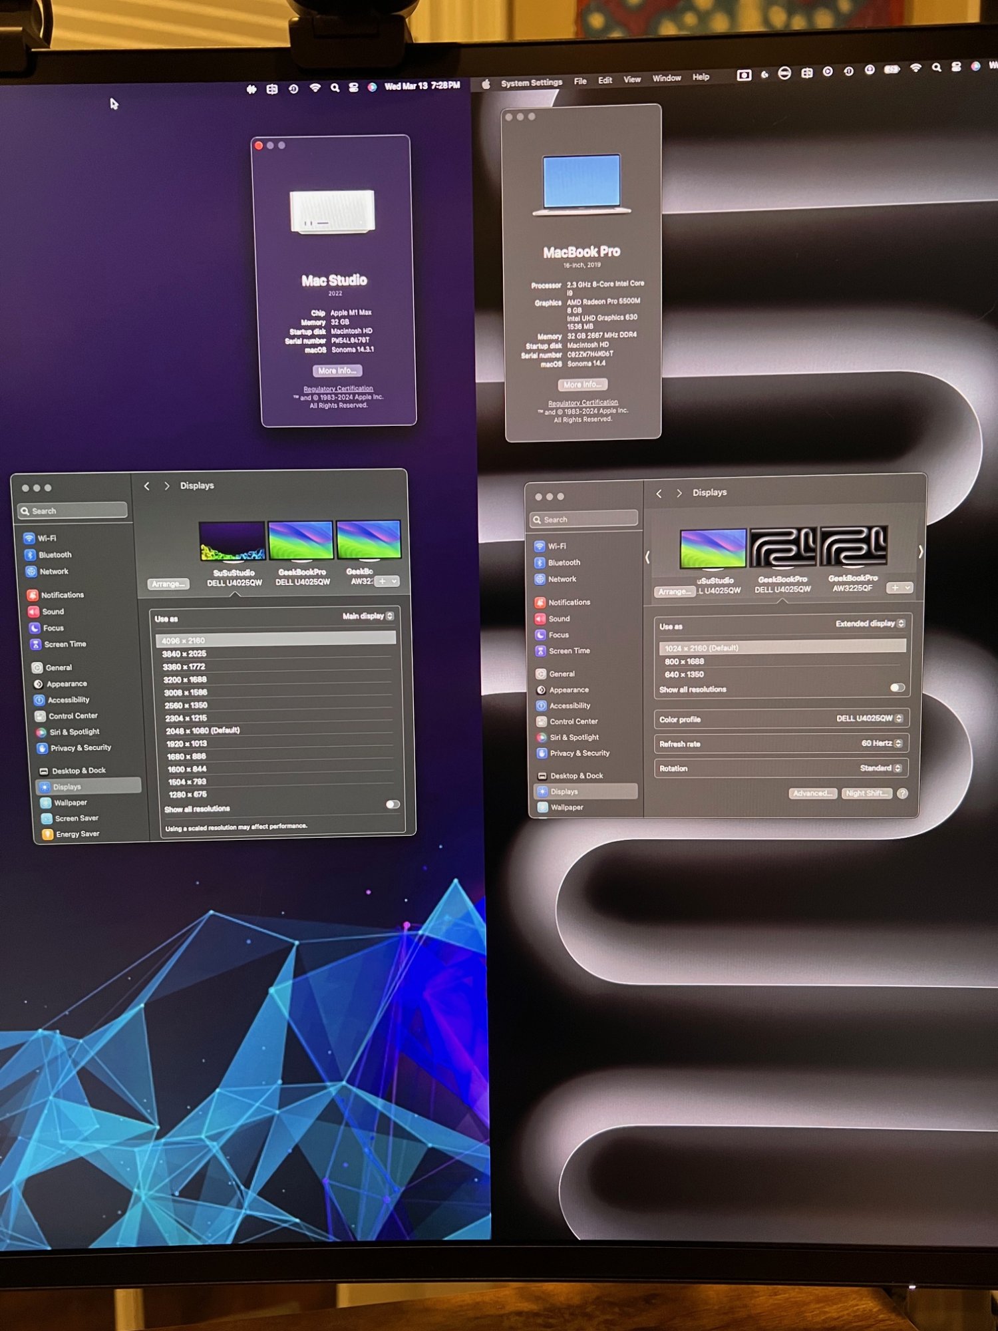Open Sound settings in the left Displays window
The image size is (998, 1331).
click(47, 612)
